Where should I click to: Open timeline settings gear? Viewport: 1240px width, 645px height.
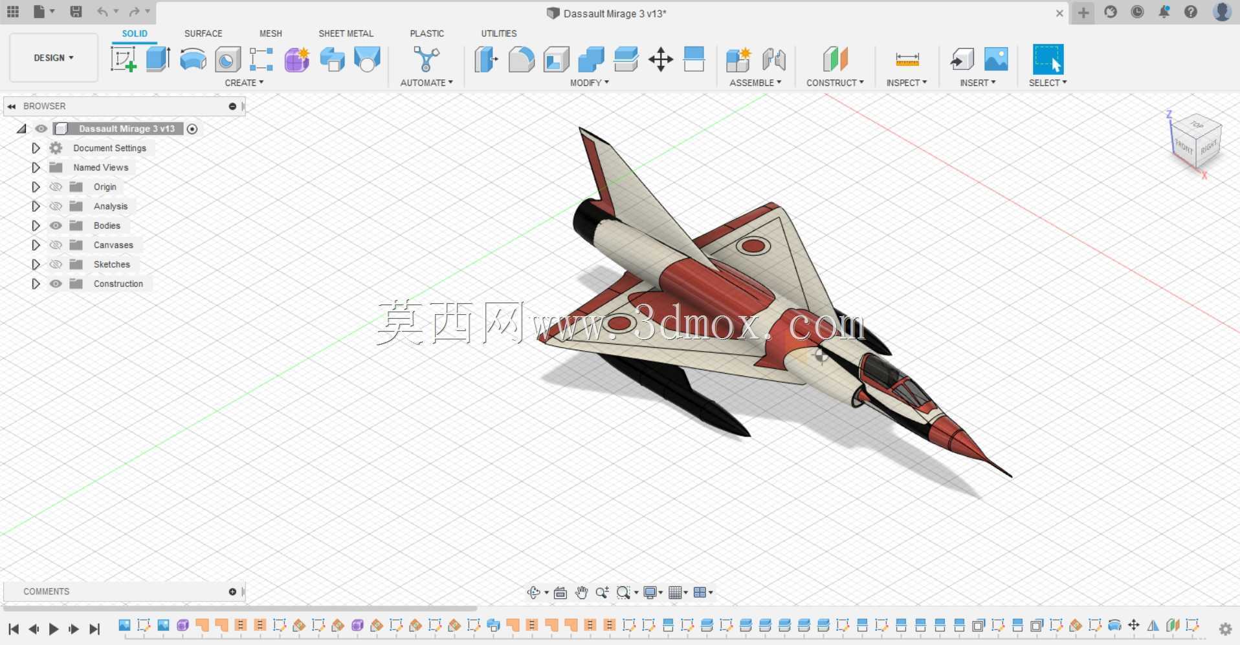(x=1225, y=629)
